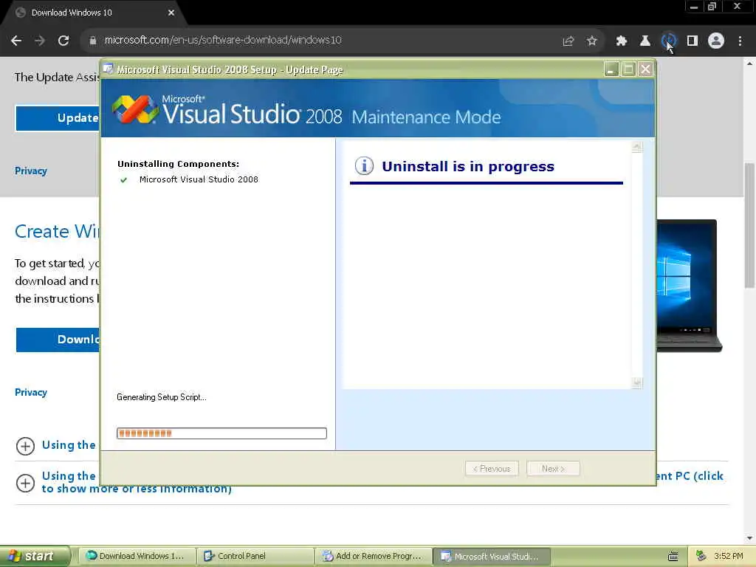
Task: Switch to Microsoft Visual Studio taskbar item
Action: pos(492,557)
